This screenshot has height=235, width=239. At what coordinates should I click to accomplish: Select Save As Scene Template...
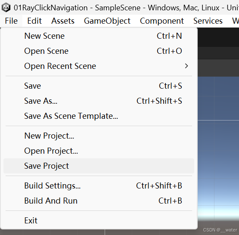point(99,116)
